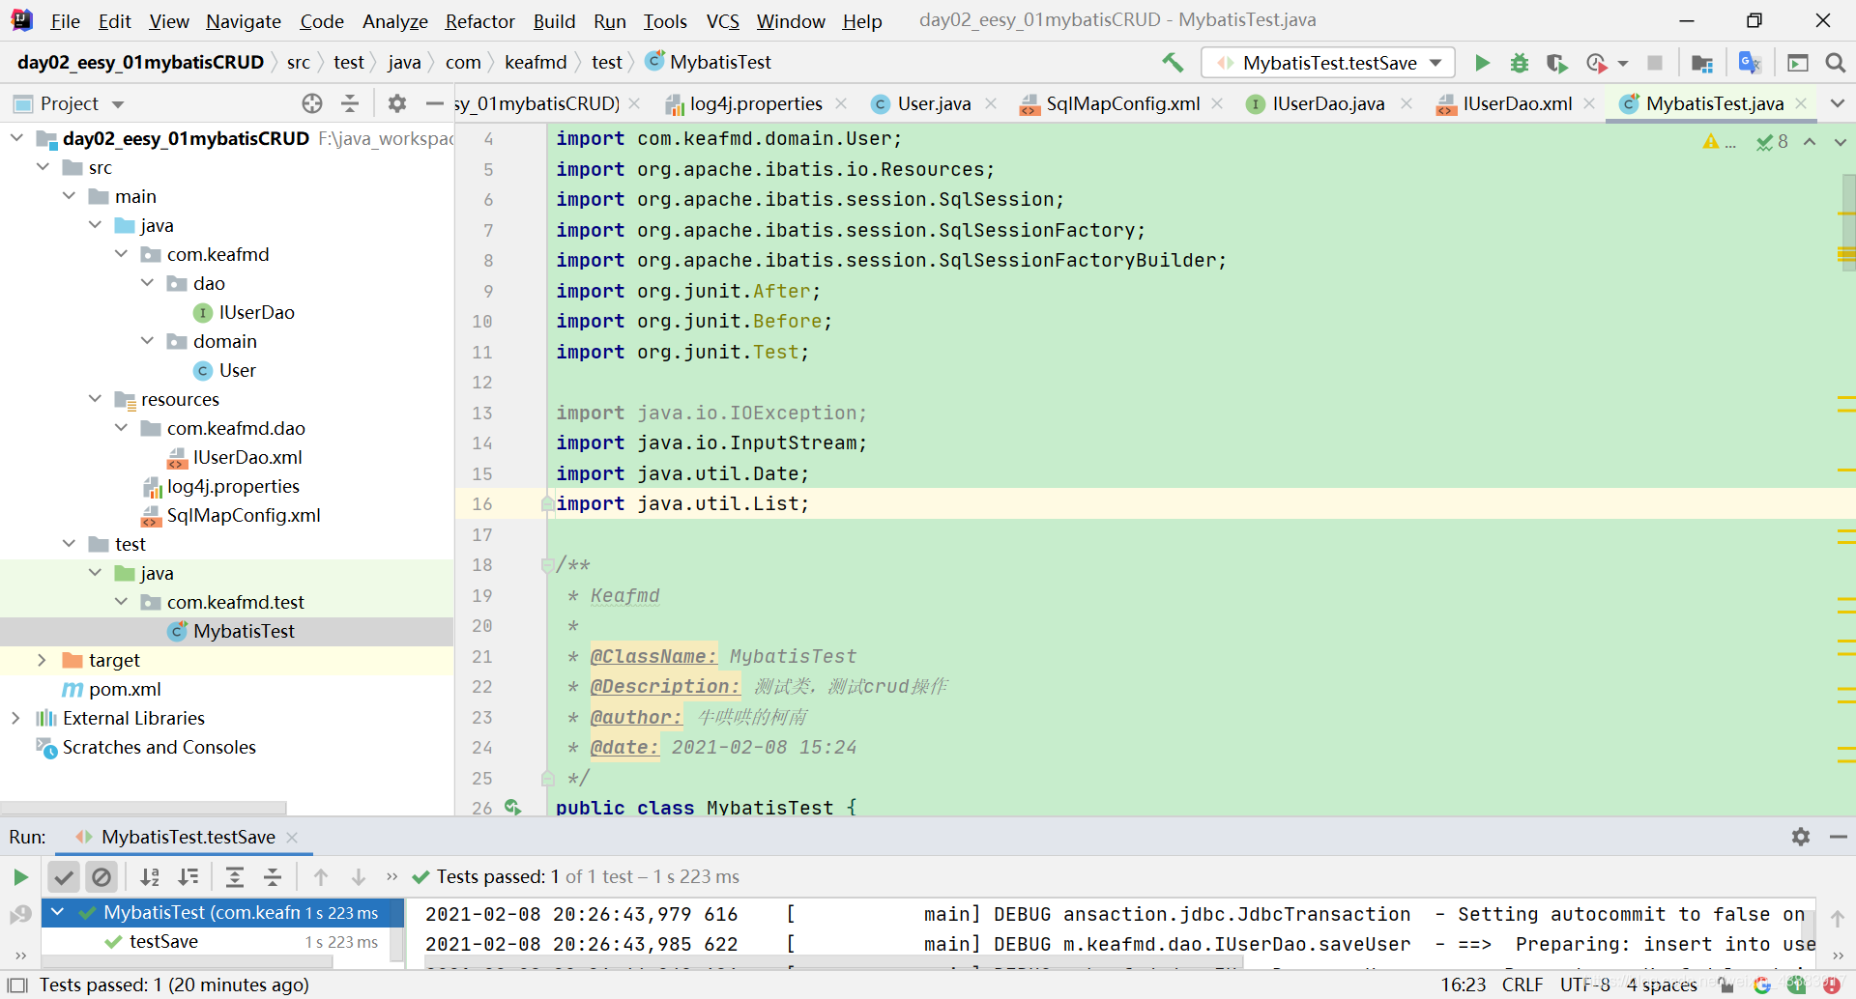
Task: Click the Stop process square icon
Action: [1655, 63]
